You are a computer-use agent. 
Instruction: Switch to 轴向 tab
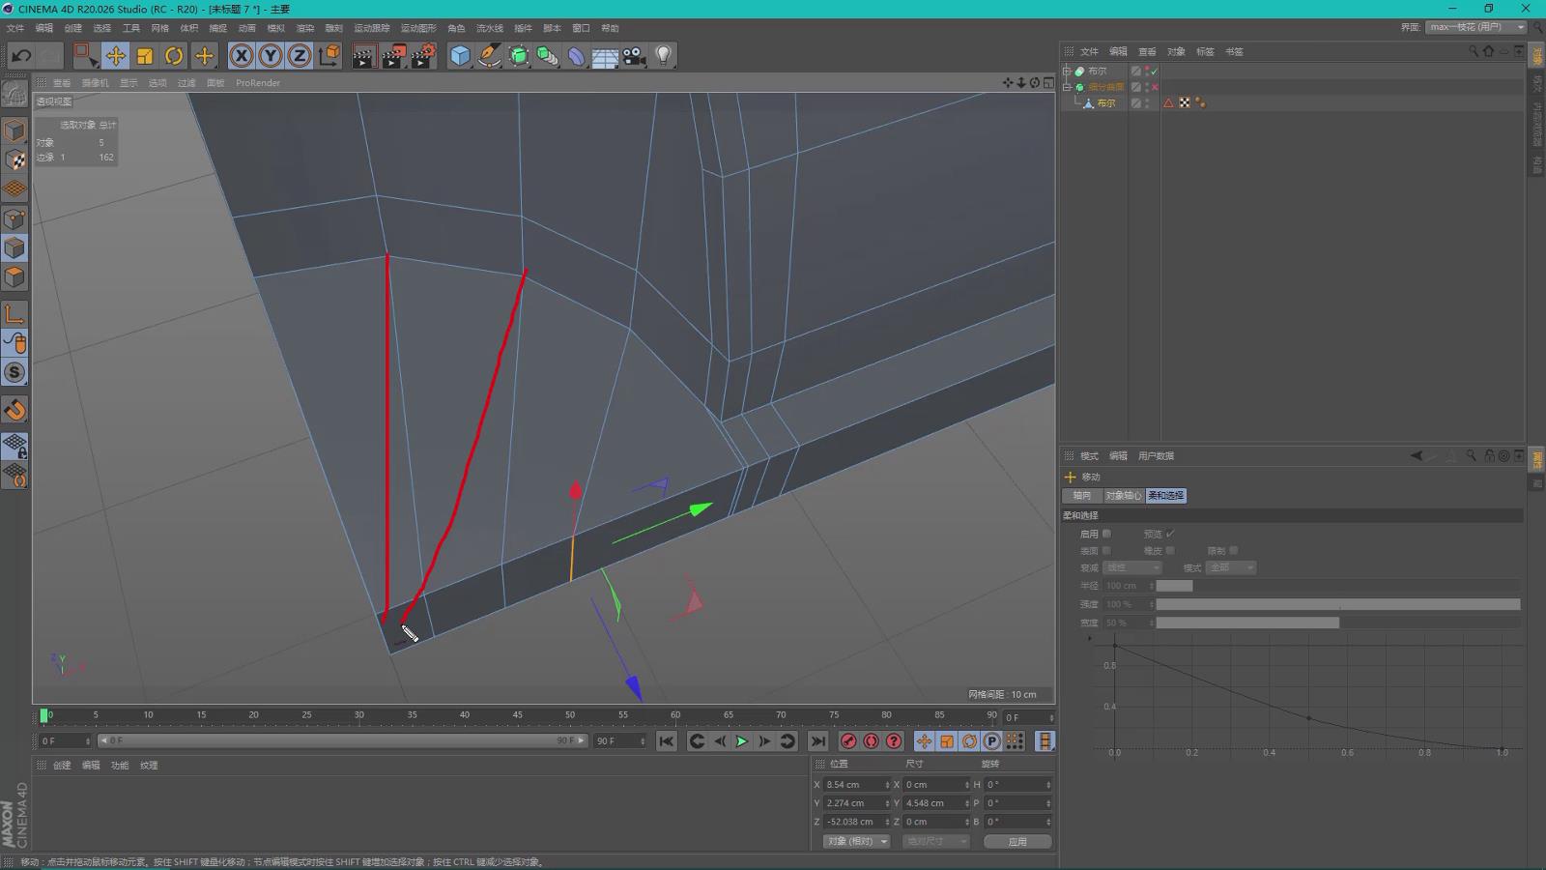click(1082, 495)
